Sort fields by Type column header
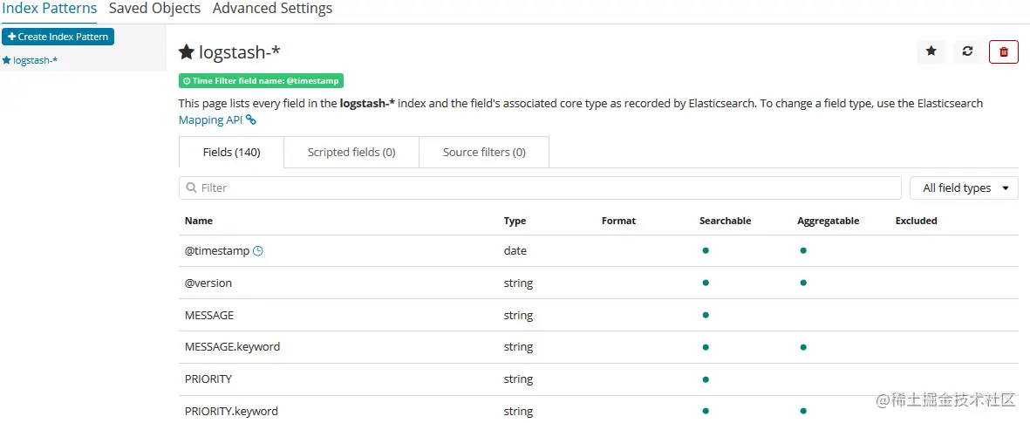The height and width of the screenshot is (423, 1030). [515, 222]
